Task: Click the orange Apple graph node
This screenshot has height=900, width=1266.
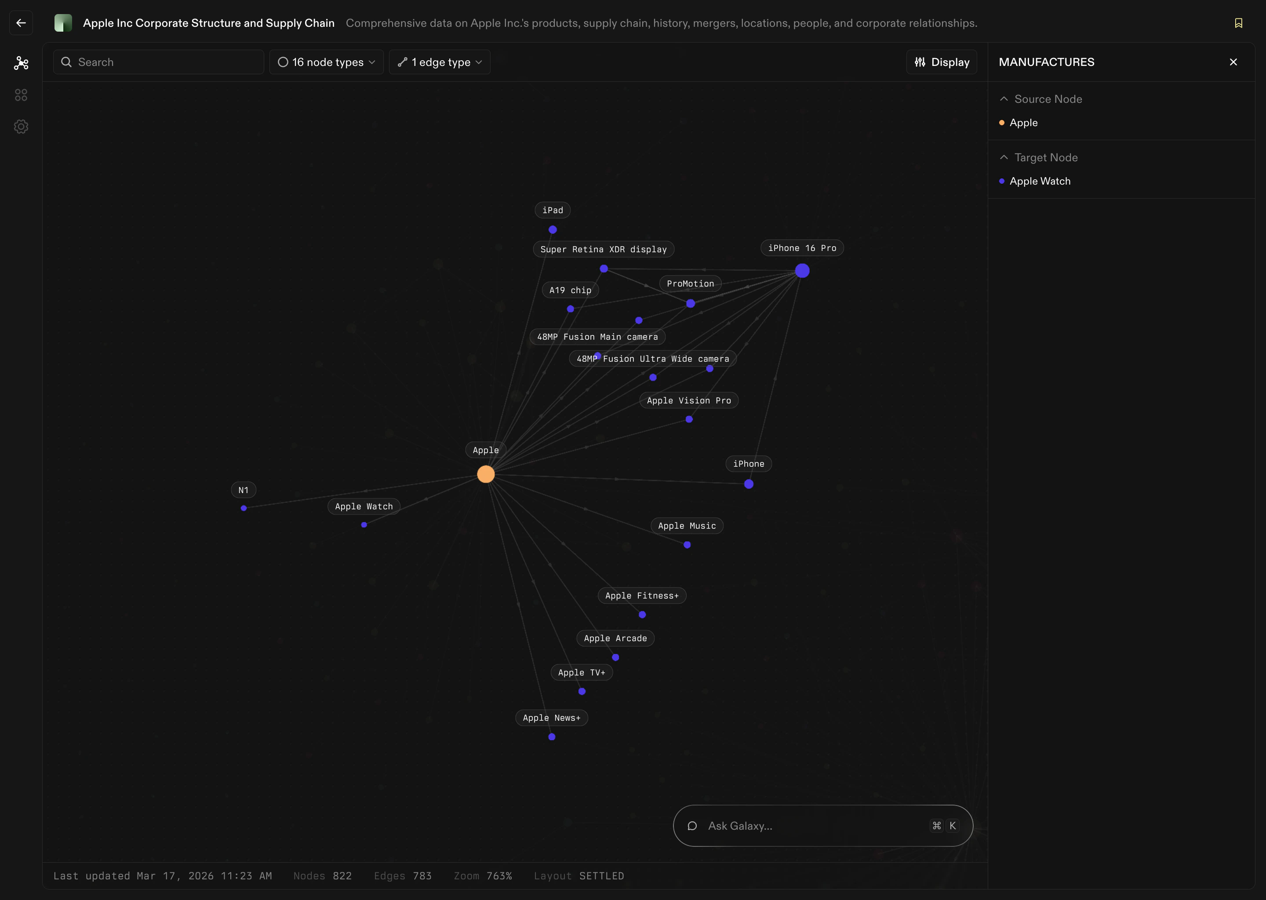Action: point(486,474)
